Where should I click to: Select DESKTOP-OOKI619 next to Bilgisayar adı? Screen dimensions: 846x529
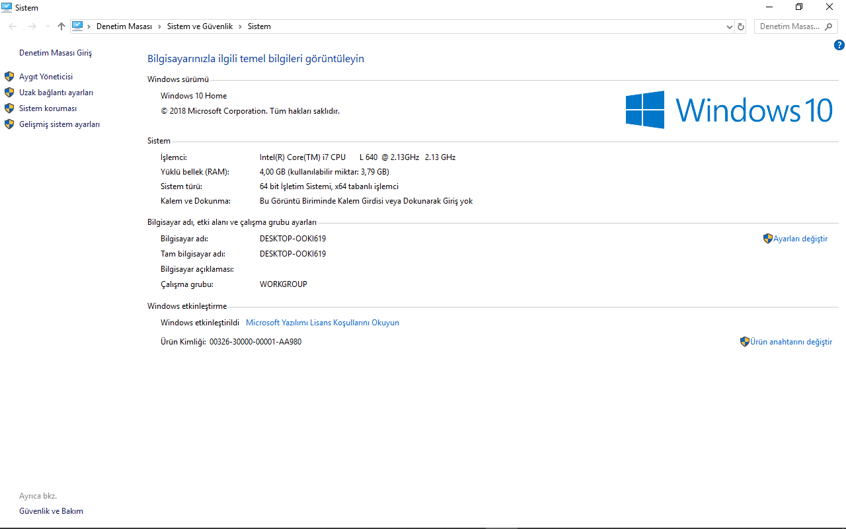click(293, 239)
